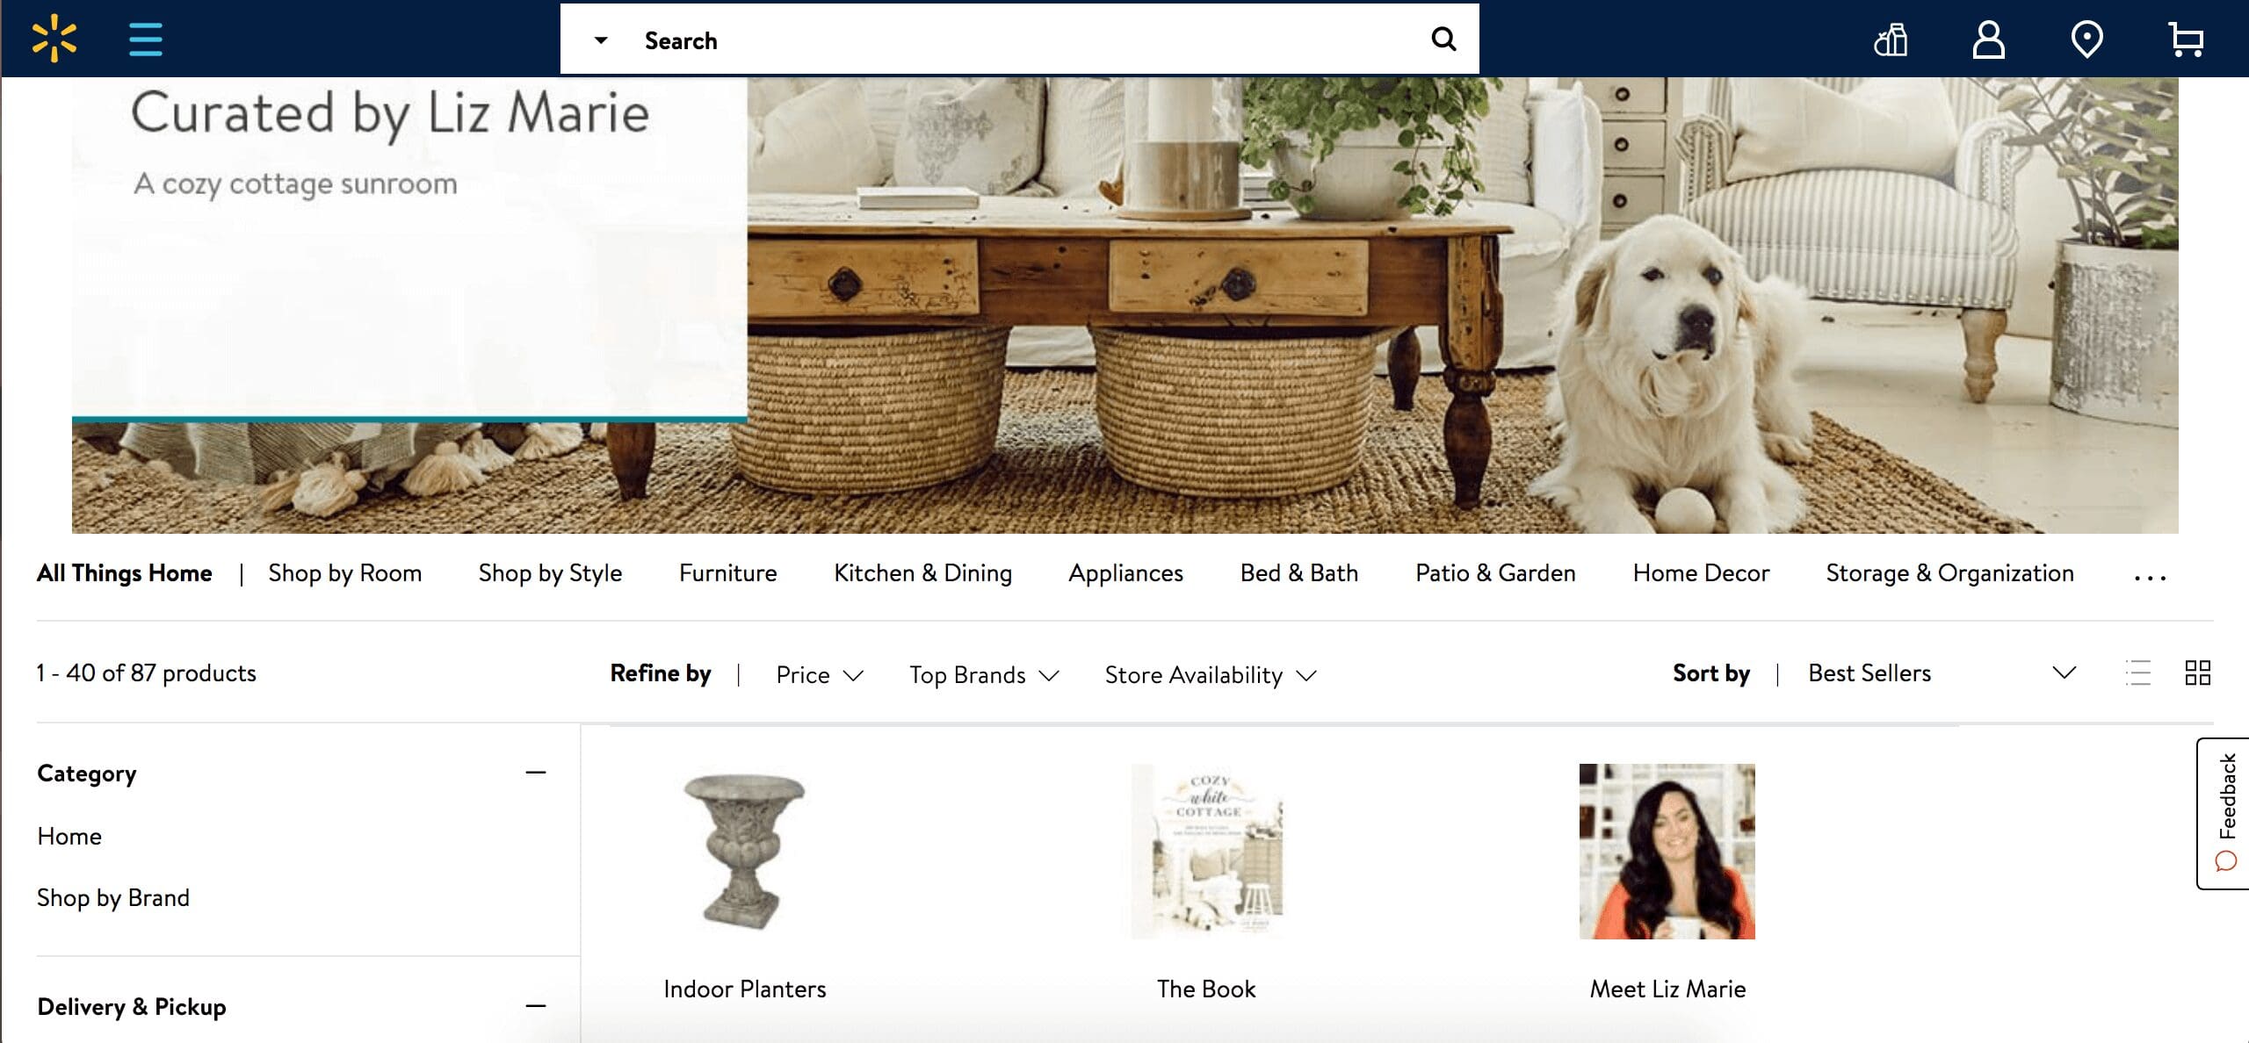
Task: Switch to grid view icon
Action: (x=2198, y=673)
